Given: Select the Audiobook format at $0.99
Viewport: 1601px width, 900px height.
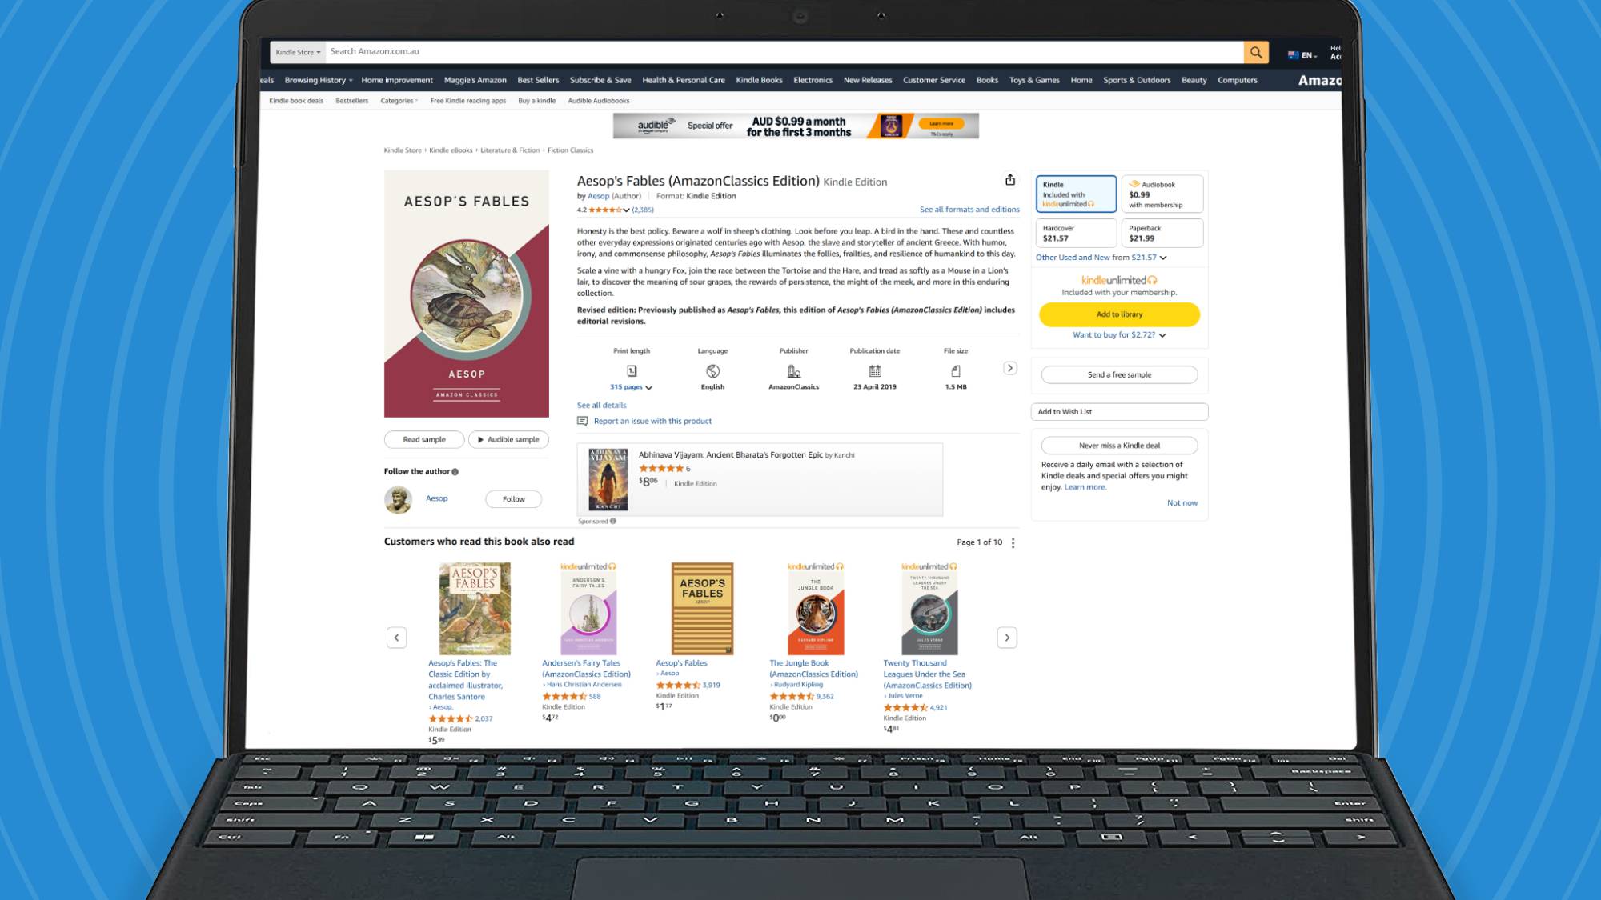Looking at the screenshot, I should pyautogui.click(x=1162, y=194).
